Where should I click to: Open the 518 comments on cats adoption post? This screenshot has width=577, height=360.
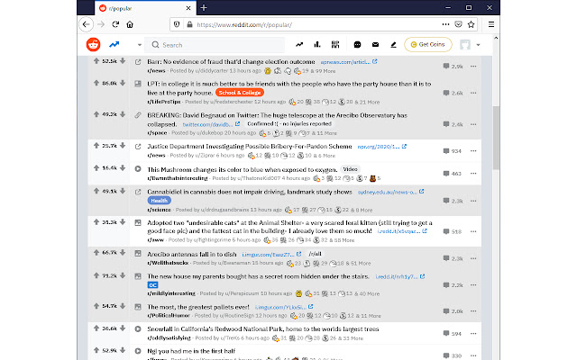tap(453, 231)
